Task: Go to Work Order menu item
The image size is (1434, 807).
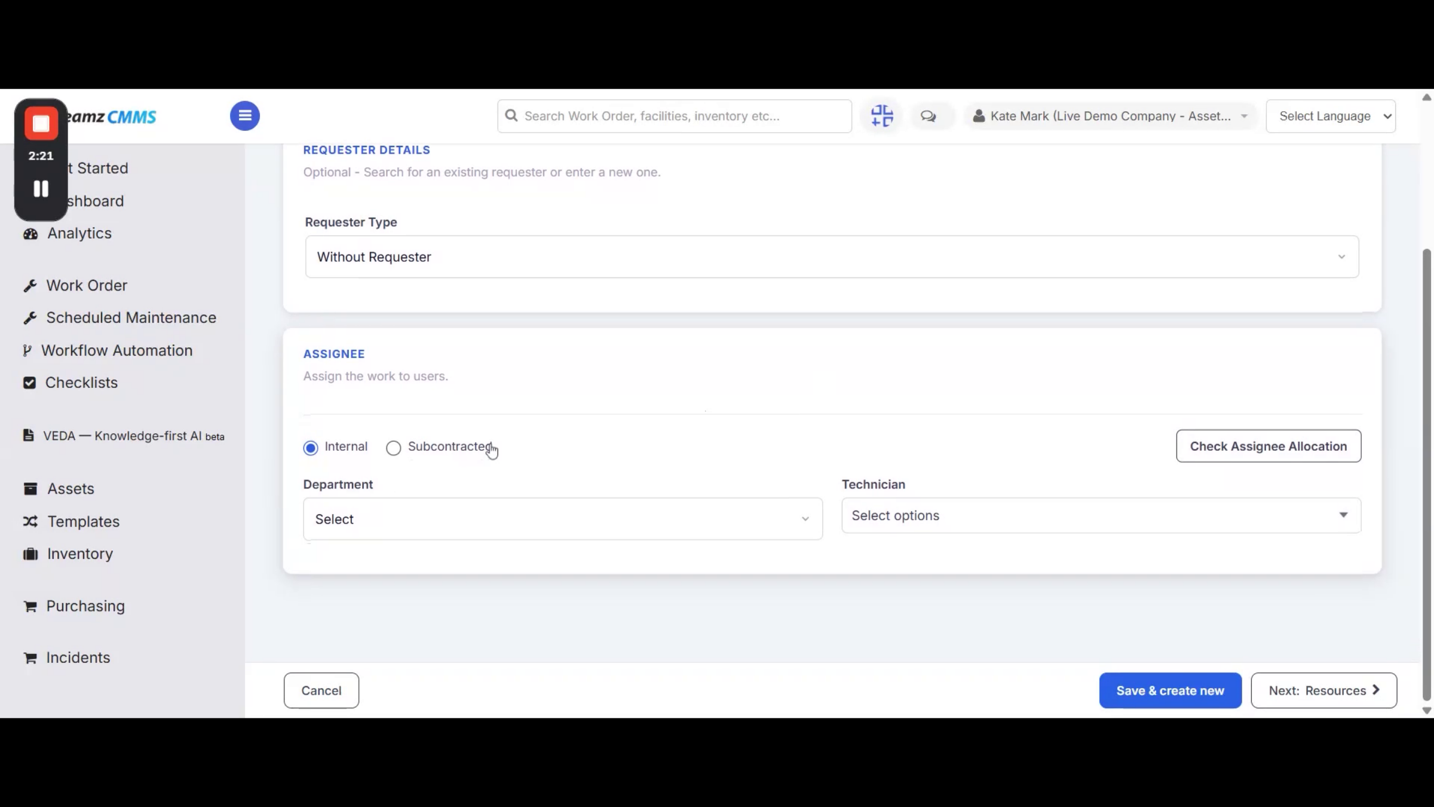Action: 87,285
